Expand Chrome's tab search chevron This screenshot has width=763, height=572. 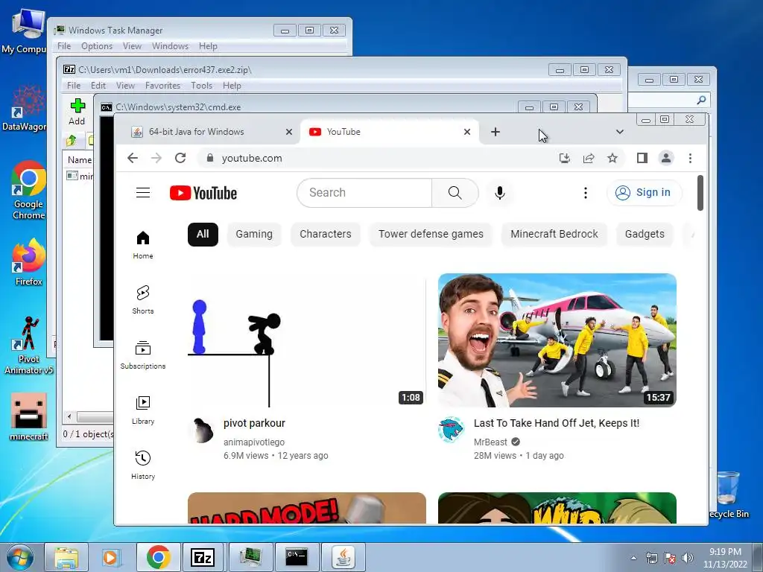[x=619, y=132]
